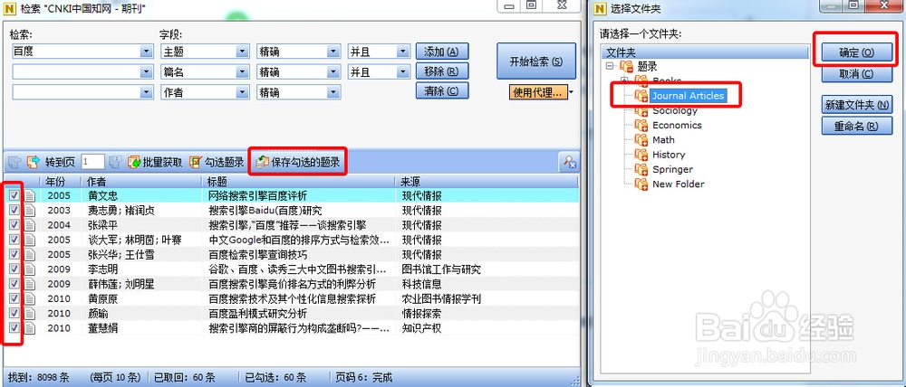Select title 百度盈利模式研究分析
The width and height of the screenshot is (906, 387).
(x=257, y=313)
